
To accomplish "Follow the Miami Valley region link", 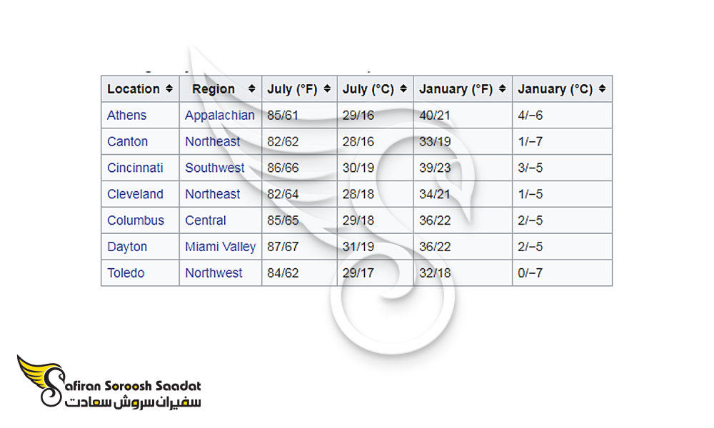I will [x=221, y=247].
